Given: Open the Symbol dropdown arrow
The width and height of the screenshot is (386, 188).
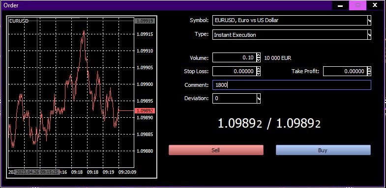Looking at the screenshot, I should (x=369, y=21).
